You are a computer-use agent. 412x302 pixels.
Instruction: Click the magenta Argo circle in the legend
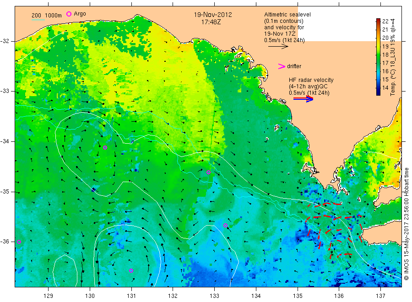pyautogui.click(x=69, y=14)
